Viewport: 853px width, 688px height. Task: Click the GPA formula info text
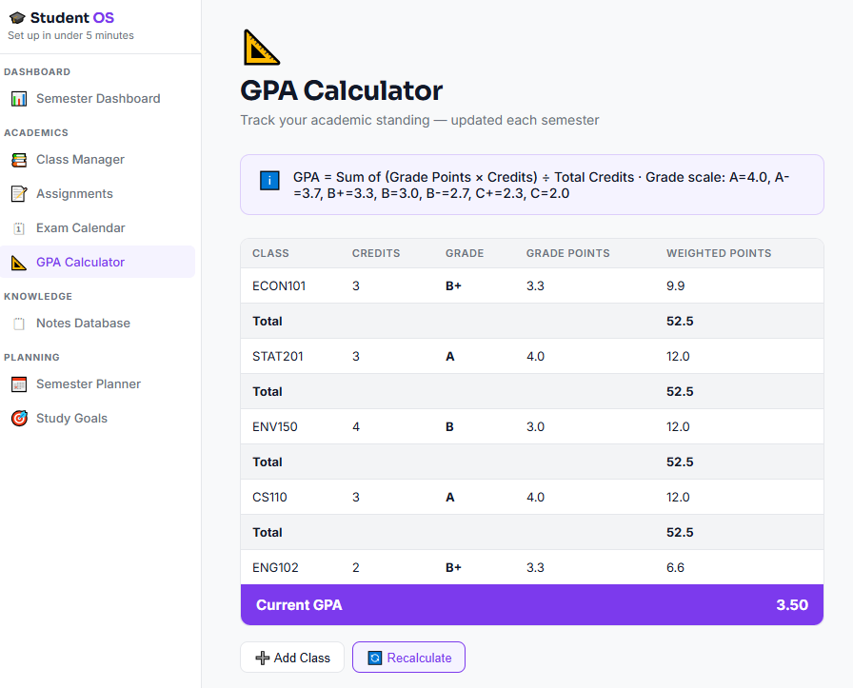point(542,185)
